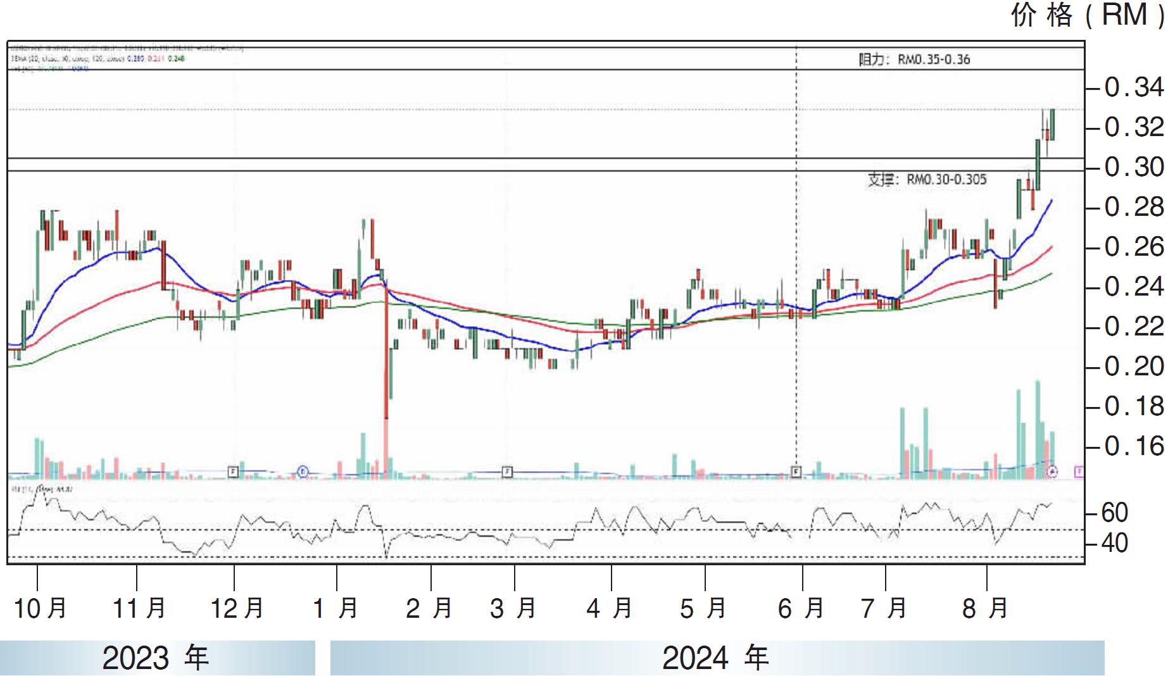Select the 2023 年 year band

point(156,658)
